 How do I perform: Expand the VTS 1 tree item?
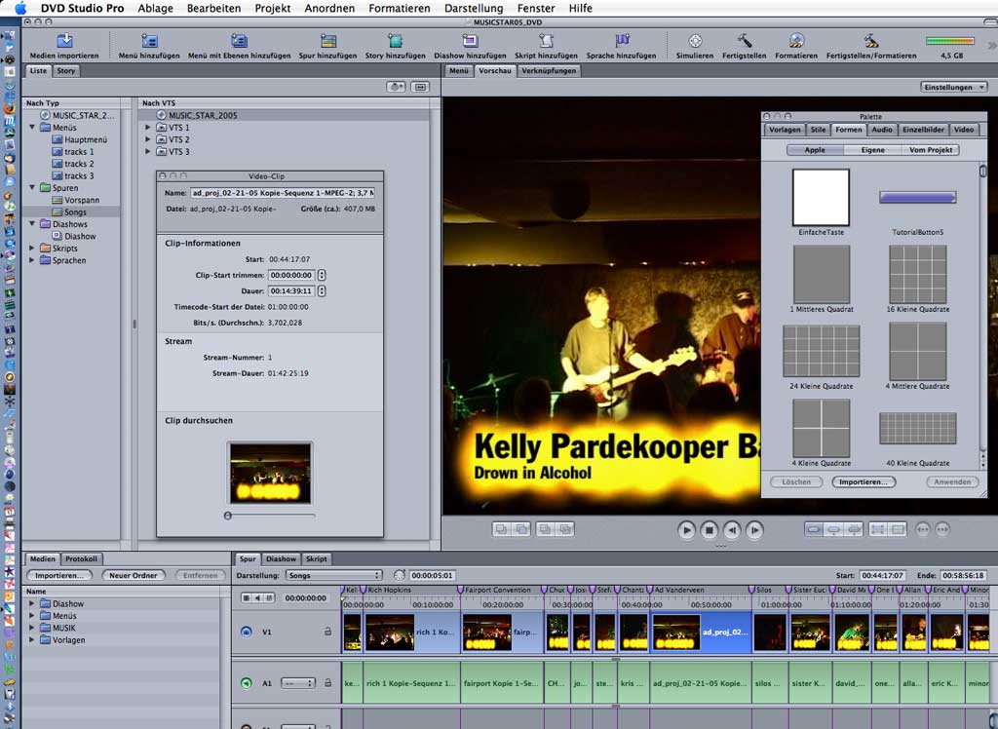pyautogui.click(x=149, y=128)
